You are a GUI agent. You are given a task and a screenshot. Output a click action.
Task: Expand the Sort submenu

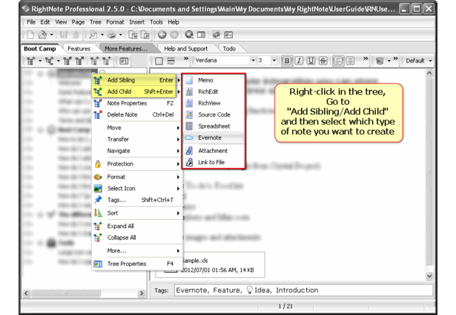point(136,213)
